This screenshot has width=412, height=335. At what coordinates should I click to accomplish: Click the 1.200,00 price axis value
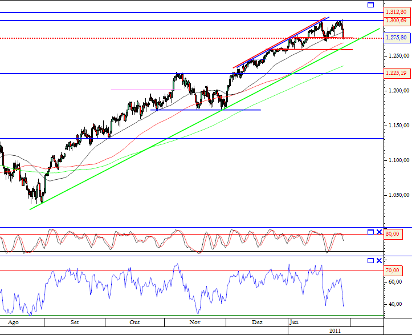(399, 91)
